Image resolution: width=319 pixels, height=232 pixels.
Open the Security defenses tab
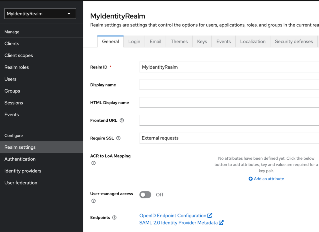(x=294, y=41)
